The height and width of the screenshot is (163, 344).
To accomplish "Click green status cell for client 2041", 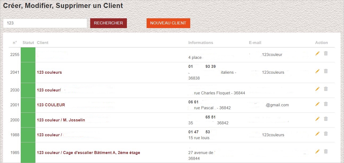I will [x=28, y=72].
